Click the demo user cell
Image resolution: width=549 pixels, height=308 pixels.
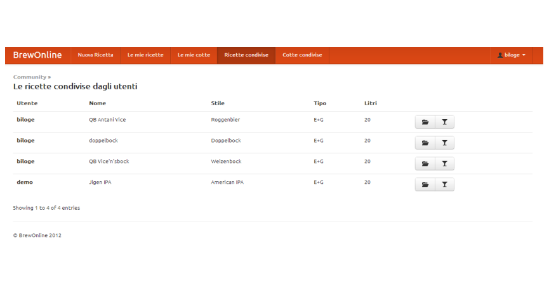pos(25,182)
